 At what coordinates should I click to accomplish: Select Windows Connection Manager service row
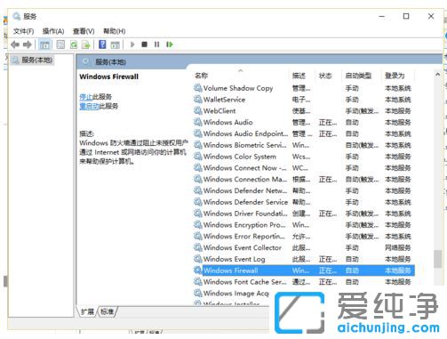coord(304,179)
